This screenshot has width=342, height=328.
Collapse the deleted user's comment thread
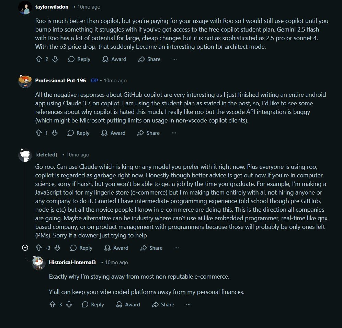pos(25,248)
